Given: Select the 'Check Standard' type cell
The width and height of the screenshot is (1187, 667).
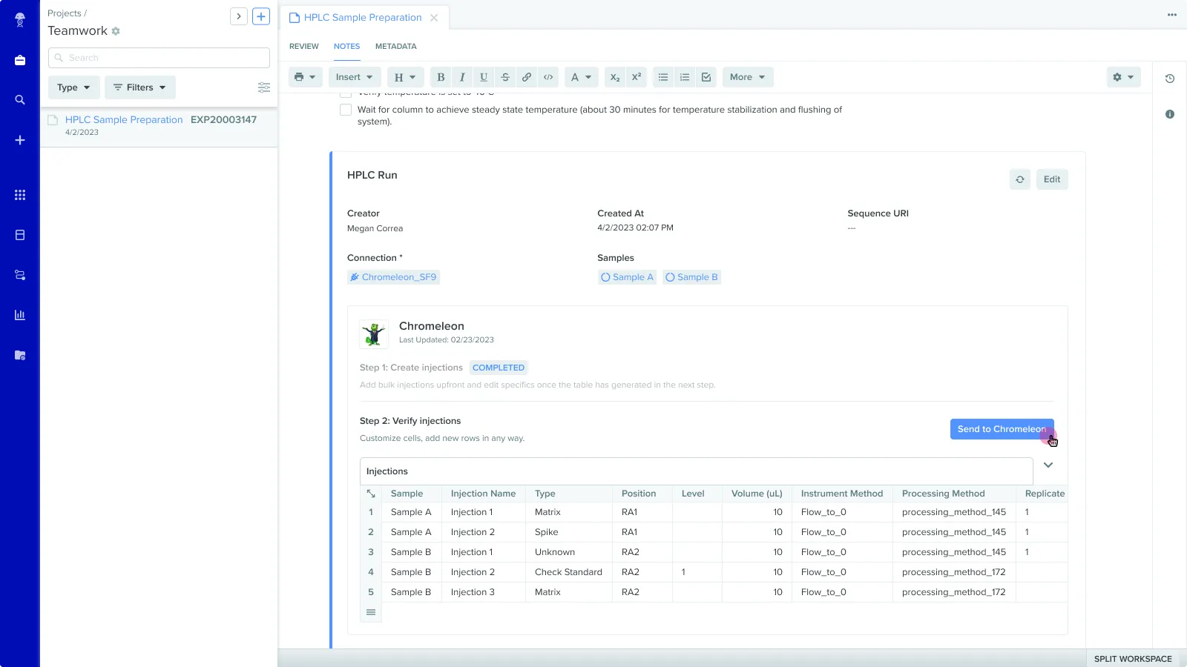Looking at the screenshot, I should click(x=569, y=572).
